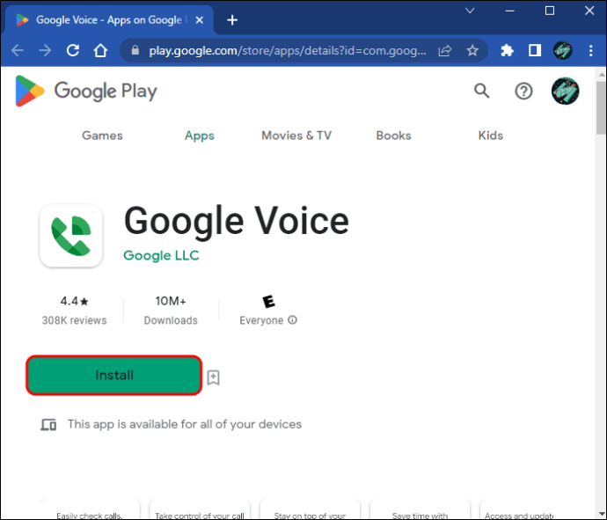Image resolution: width=607 pixels, height=520 pixels.
Task: Open Google account avatar on page
Action: 565,91
